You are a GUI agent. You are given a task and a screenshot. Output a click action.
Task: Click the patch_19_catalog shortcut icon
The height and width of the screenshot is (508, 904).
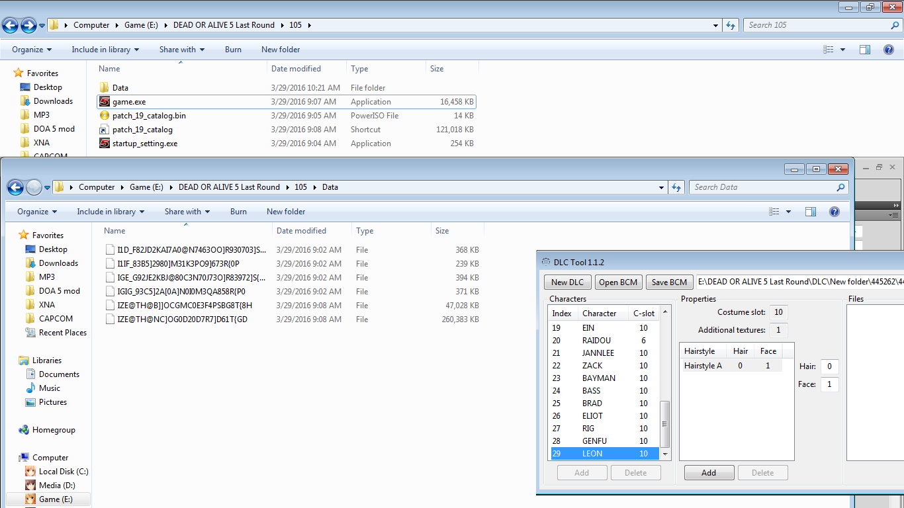(x=105, y=130)
